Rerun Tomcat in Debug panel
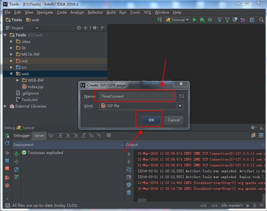Viewport: 267px width, 211px height. pyautogui.click(x=7, y=136)
